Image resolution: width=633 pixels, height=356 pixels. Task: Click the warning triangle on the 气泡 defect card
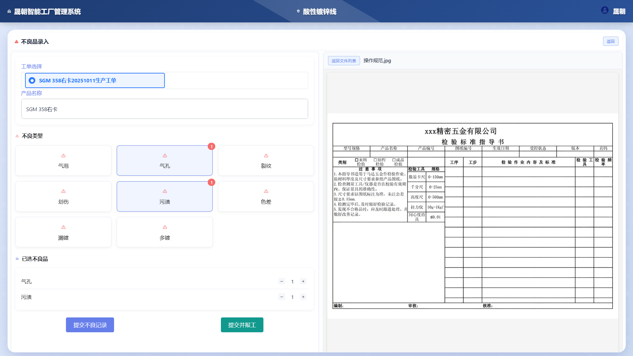pyautogui.click(x=63, y=155)
